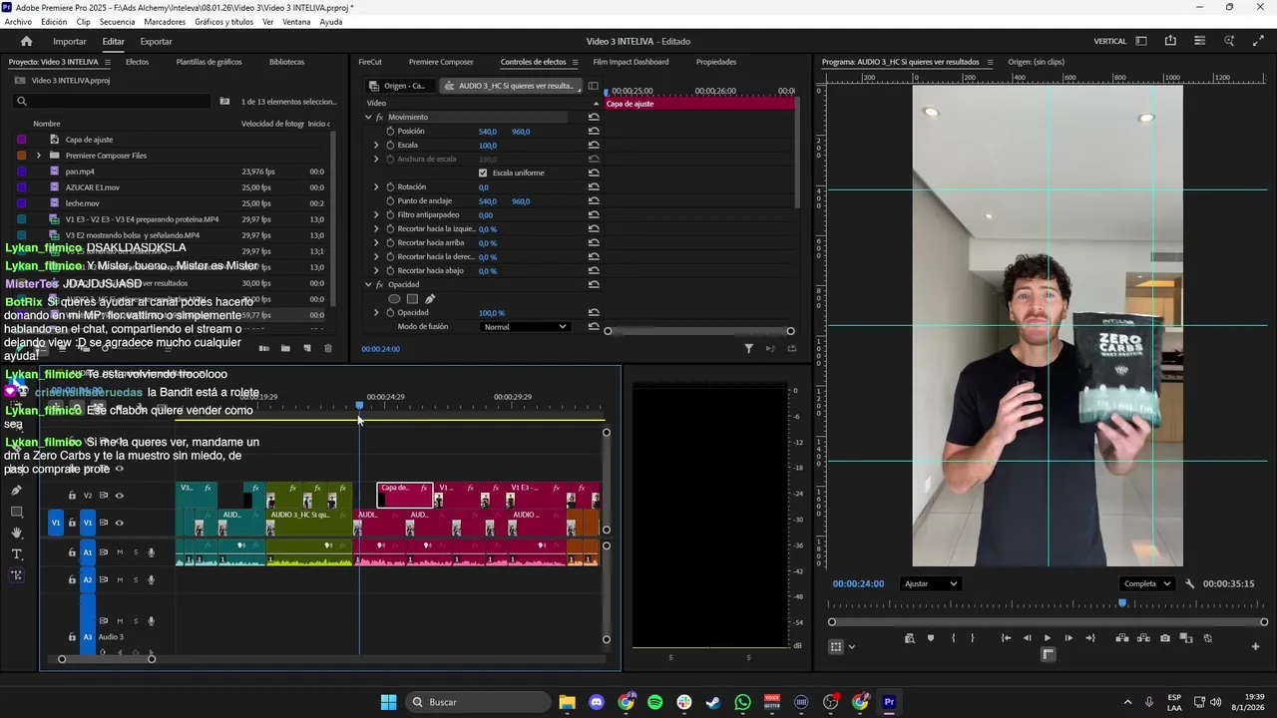
Task: Click the project panel search icon
Action: [21, 101]
